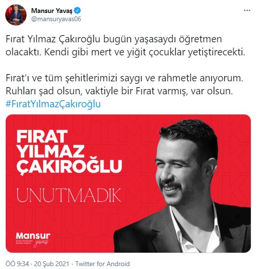Open the #FıratYılmazÇakıroğlu hashtag

click(53, 104)
